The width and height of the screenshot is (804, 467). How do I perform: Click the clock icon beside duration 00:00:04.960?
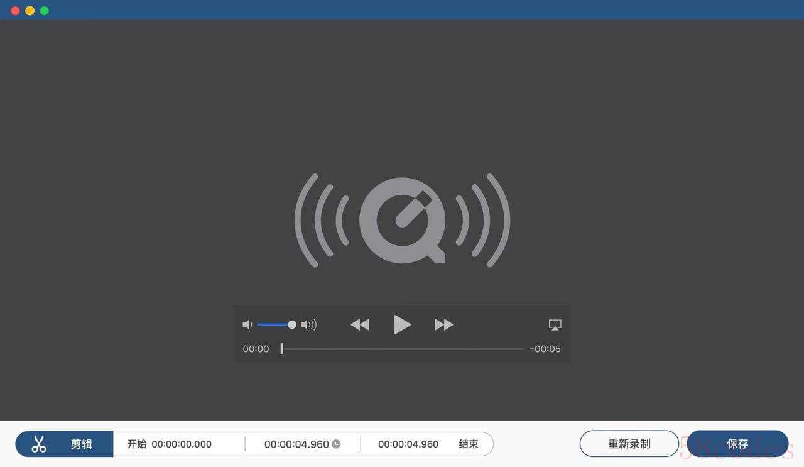click(x=336, y=444)
